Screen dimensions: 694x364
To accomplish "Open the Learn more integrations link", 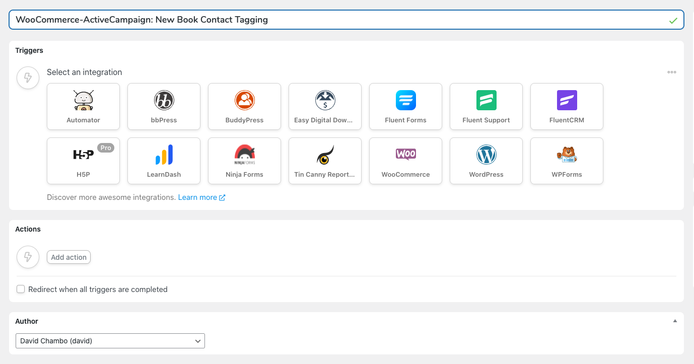I will pos(201,197).
